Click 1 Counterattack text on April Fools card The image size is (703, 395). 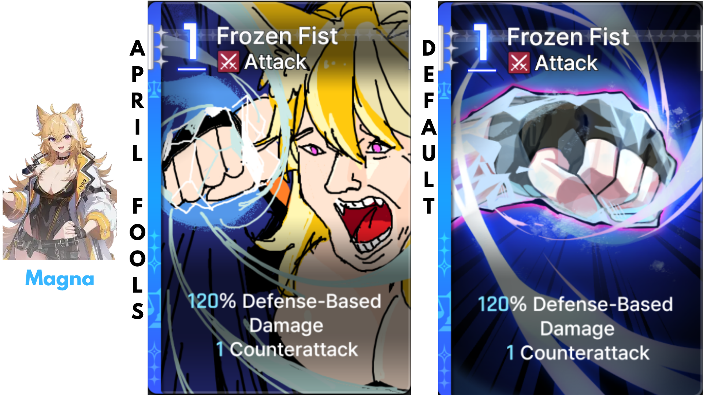click(x=287, y=349)
